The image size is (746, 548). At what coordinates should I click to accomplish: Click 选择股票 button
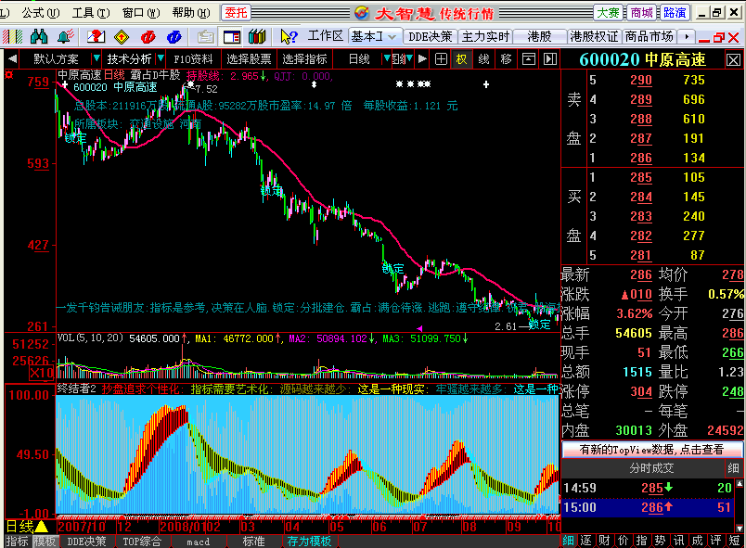(249, 59)
